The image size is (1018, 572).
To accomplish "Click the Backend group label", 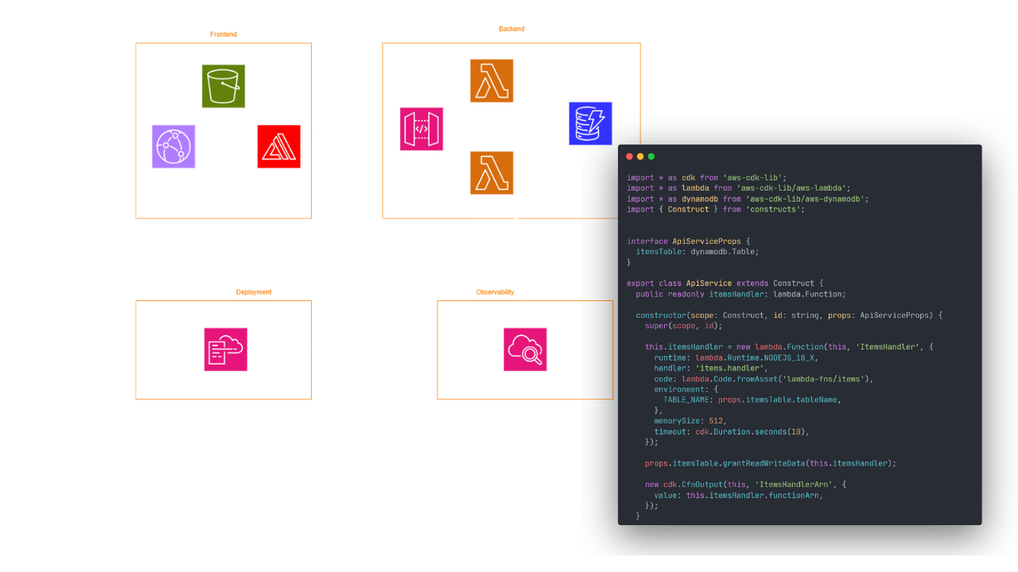I will click(x=511, y=29).
